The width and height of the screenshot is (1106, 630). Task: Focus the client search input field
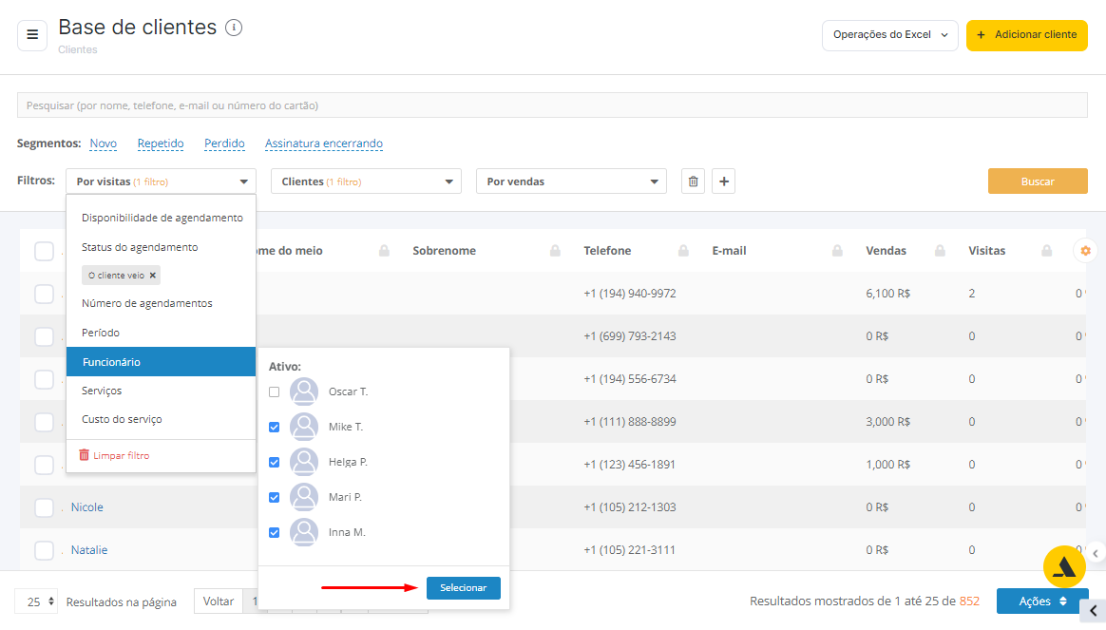pos(552,105)
